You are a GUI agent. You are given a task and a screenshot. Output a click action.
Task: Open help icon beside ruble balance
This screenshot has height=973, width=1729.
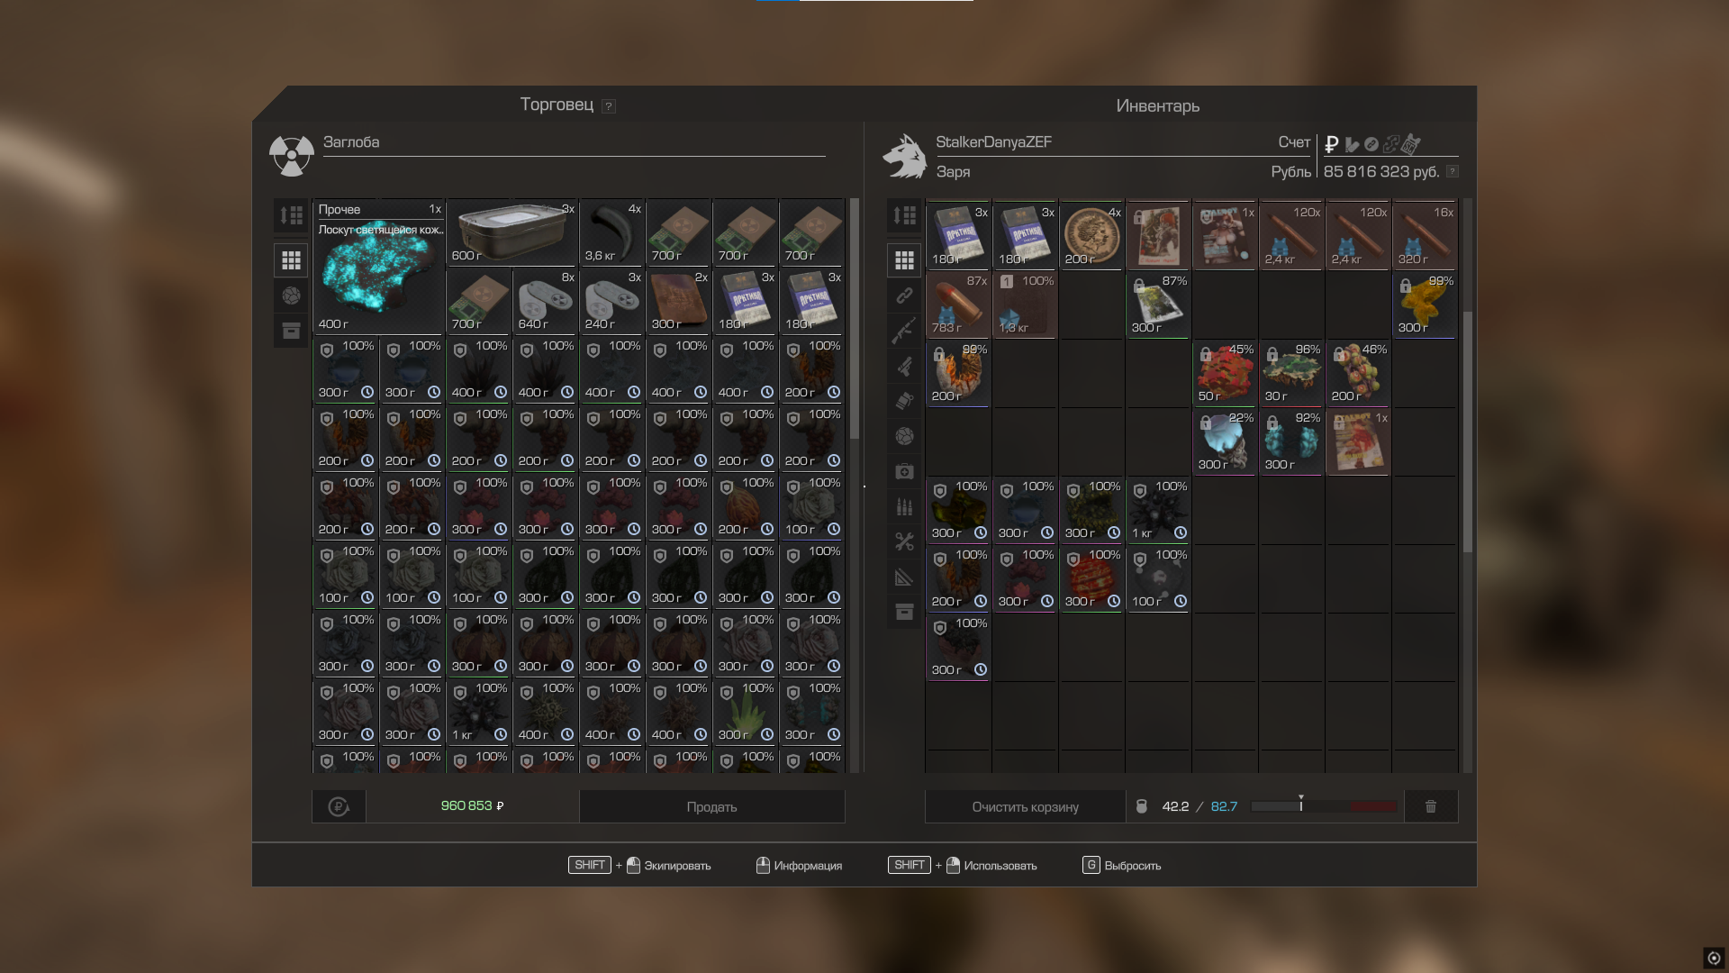click(x=1452, y=171)
